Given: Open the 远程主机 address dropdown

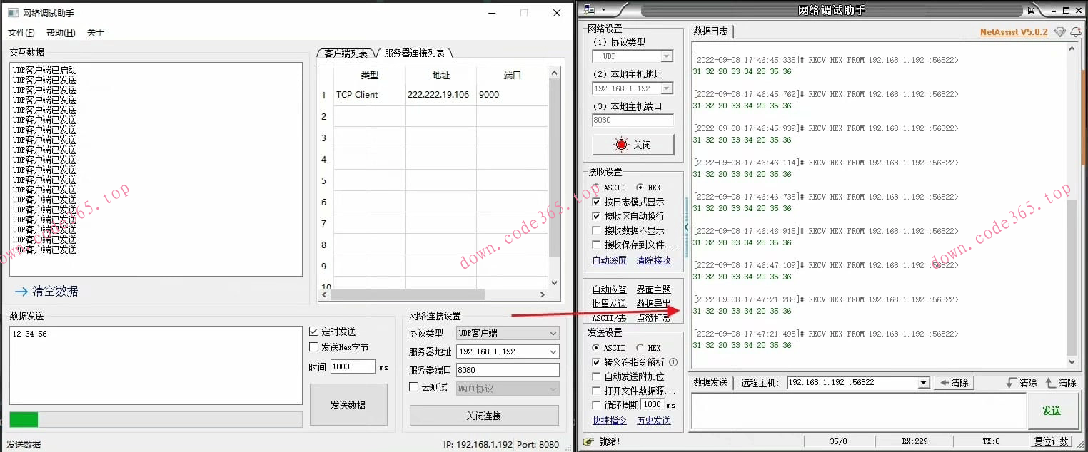Looking at the screenshot, I should pyautogui.click(x=922, y=382).
